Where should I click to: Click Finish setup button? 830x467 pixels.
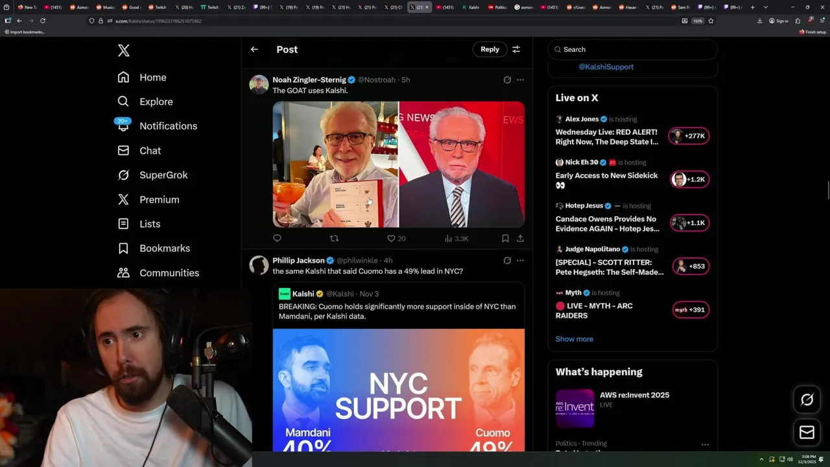812,32
